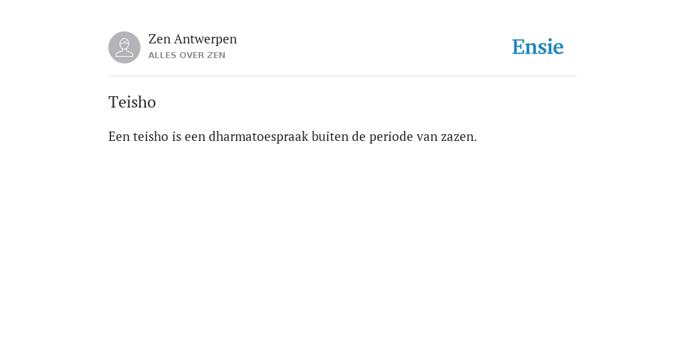Click the word OVER in the subtitle

pyautogui.click(x=192, y=55)
